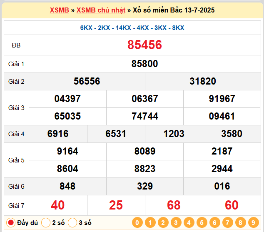Click Giải 4 number 1203
The height and width of the screenshot is (232, 264).
click(x=174, y=134)
